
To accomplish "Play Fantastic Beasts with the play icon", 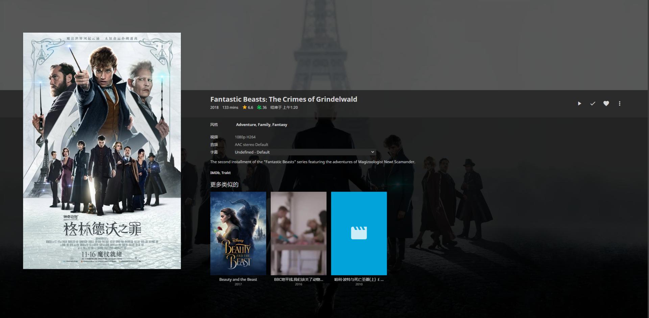I will [x=579, y=104].
